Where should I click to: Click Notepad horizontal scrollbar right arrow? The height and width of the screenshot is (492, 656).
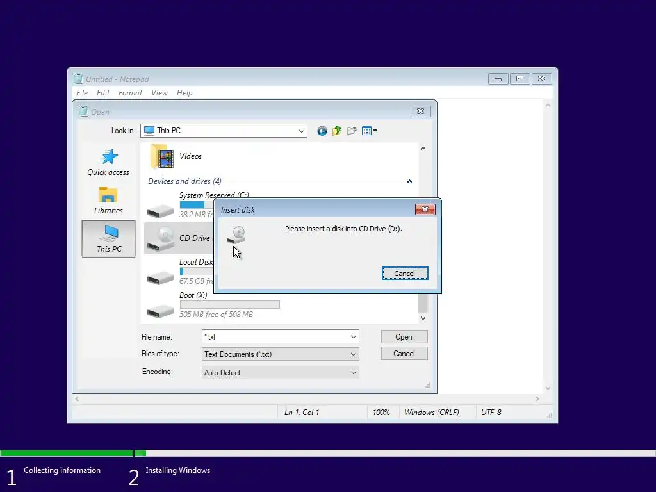[x=537, y=399]
